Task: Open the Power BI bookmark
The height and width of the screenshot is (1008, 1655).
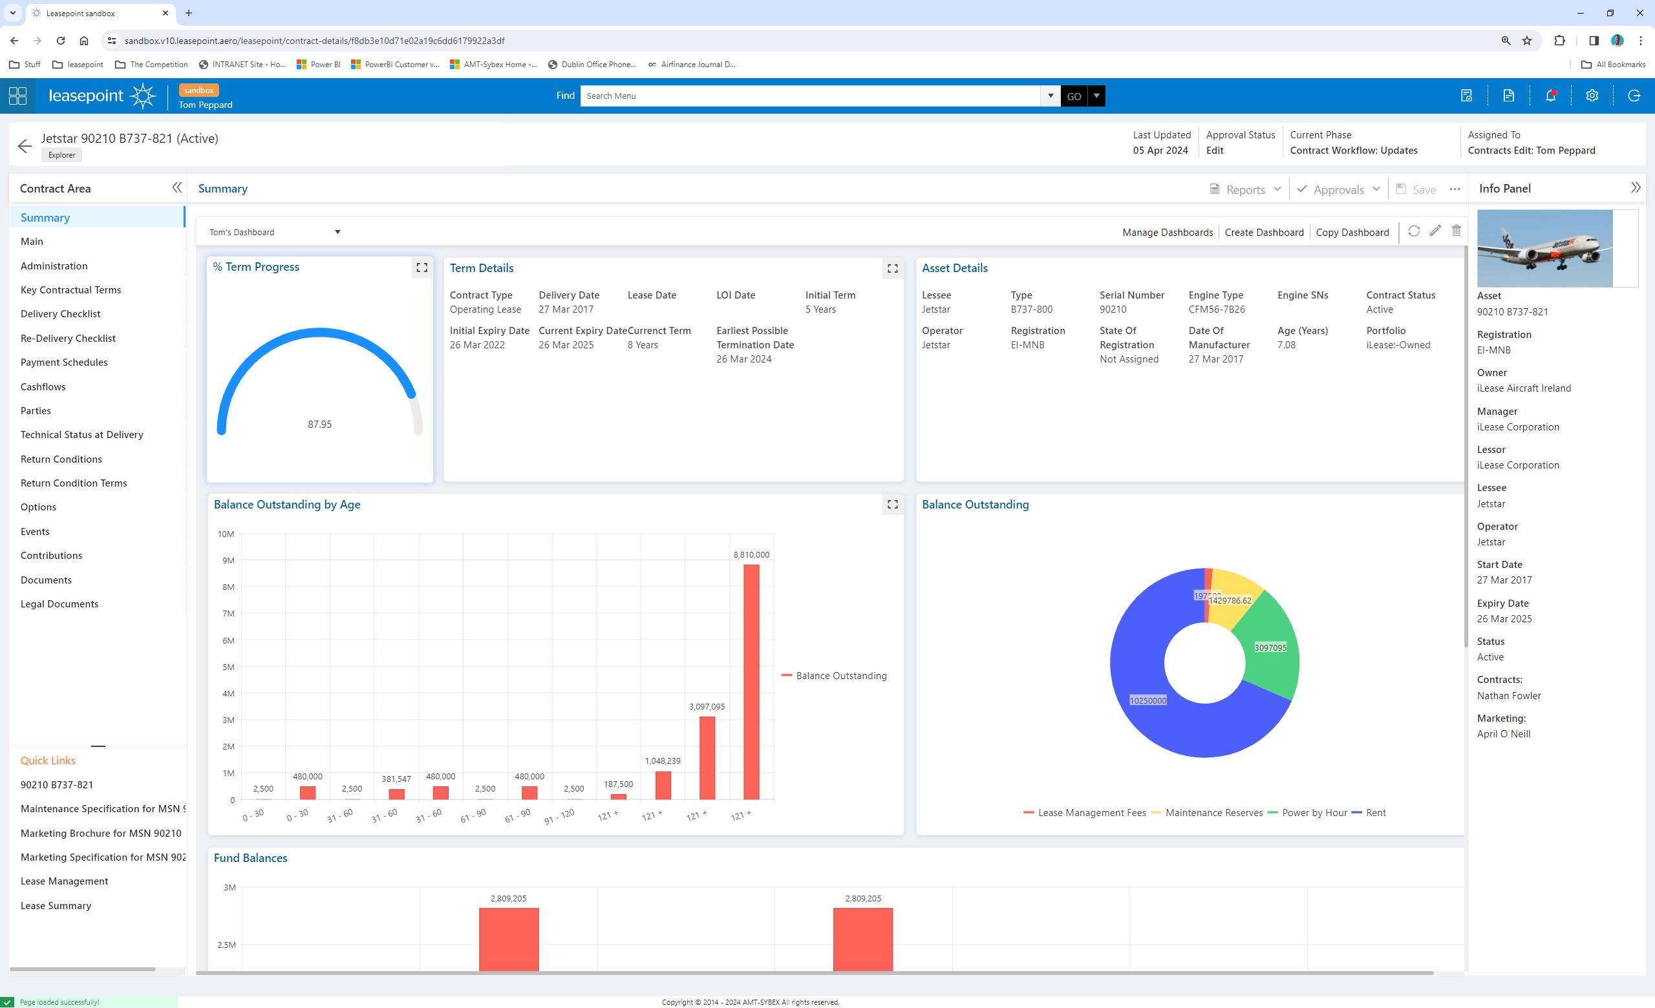Action: (318, 65)
